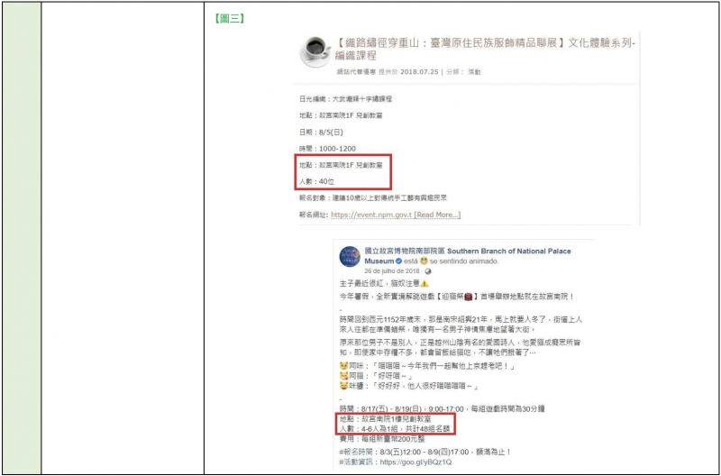Open the Read More link
Viewport: 721px width, 476px height.
click(x=437, y=215)
